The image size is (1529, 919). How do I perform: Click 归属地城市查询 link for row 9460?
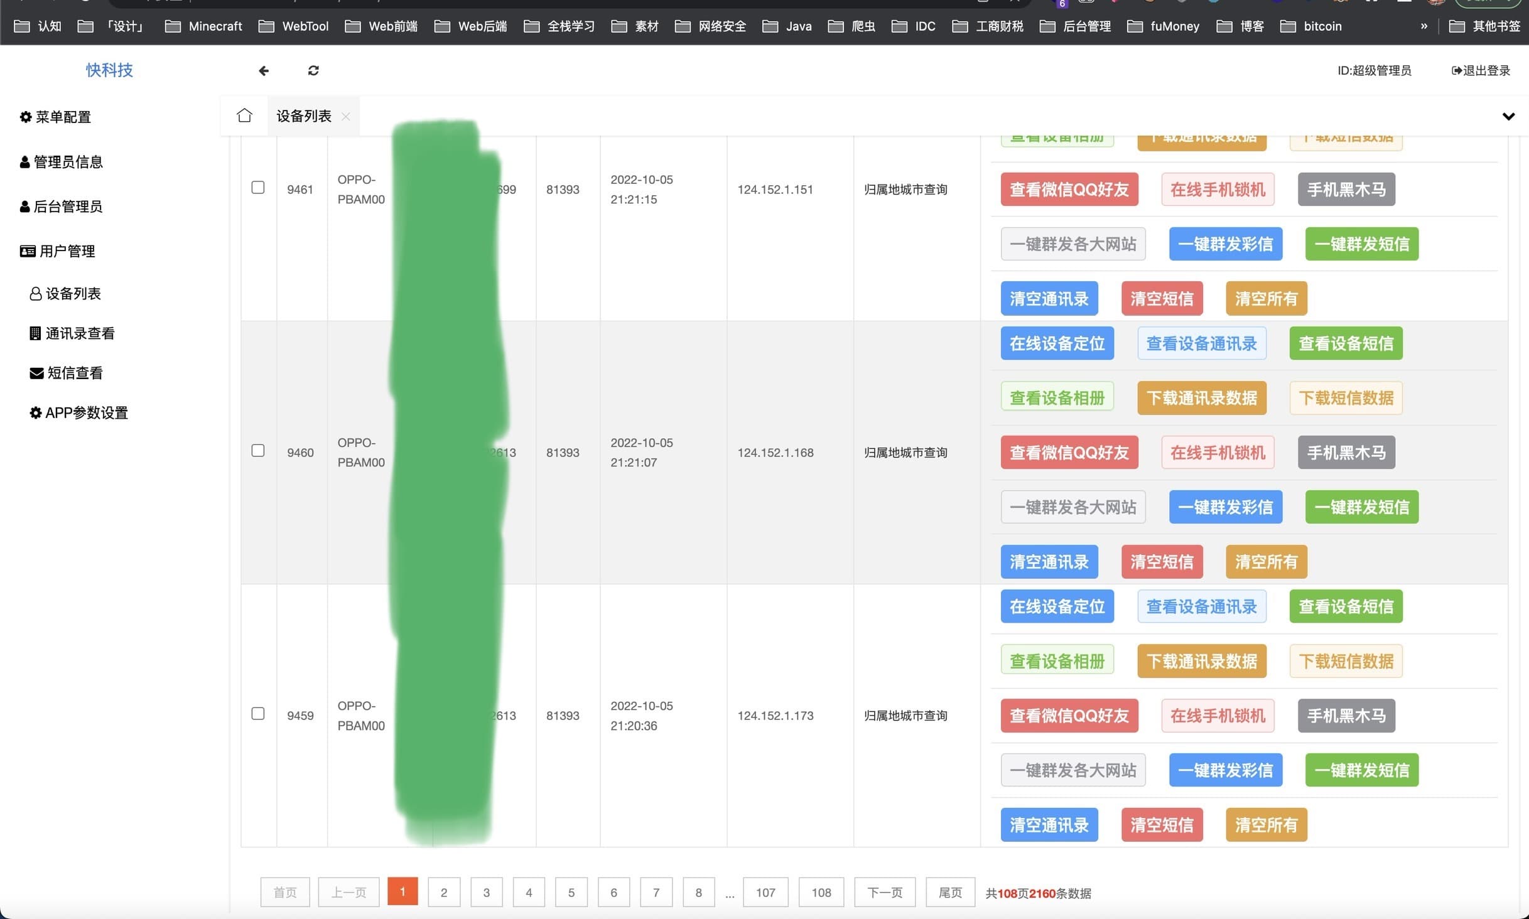coord(905,453)
